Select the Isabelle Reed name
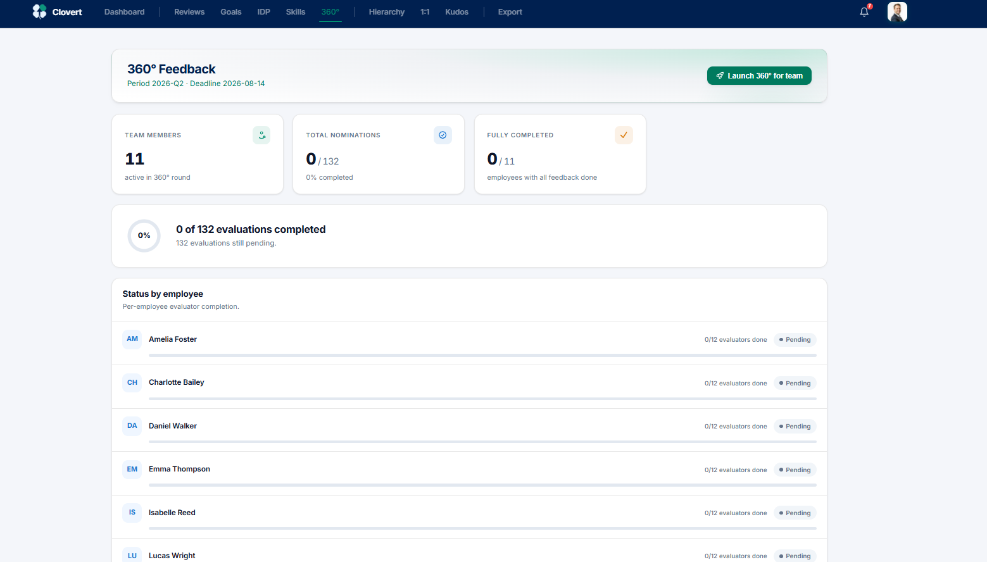This screenshot has height=562, width=987. [172, 513]
